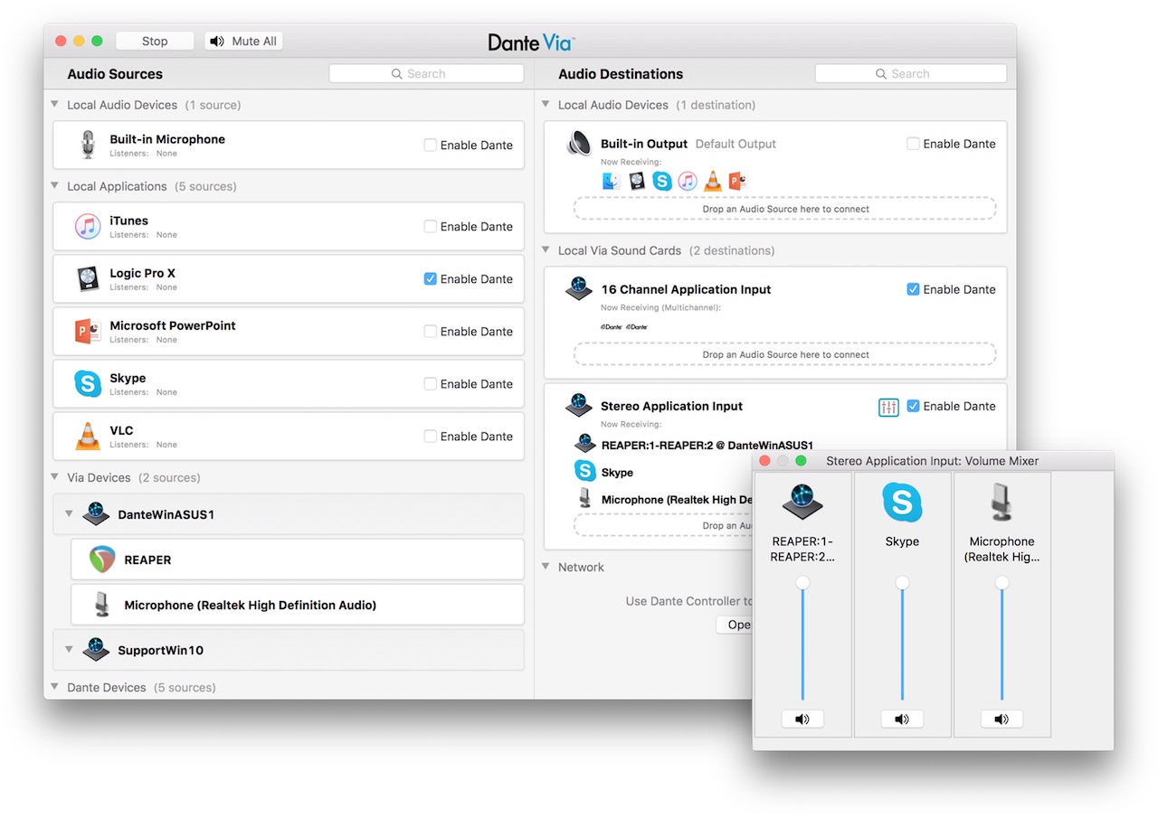Image resolution: width=1158 pixels, height=818 pixels.
Task: Enable Dante for Microsoft PowerPoint
Action: pos(431,331)
